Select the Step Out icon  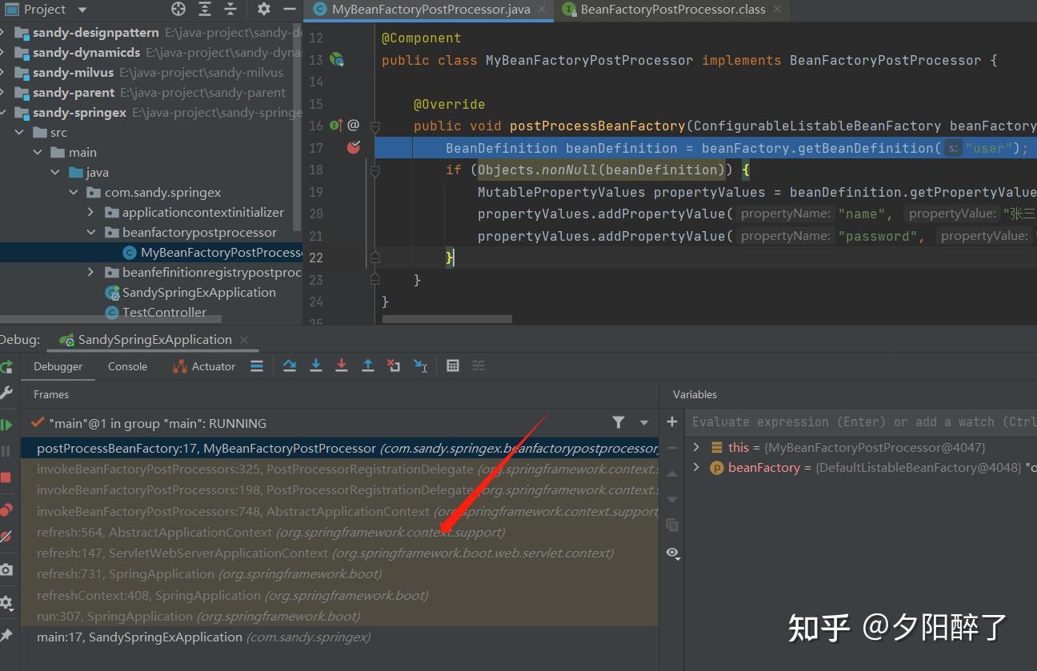[x=368, y=365]
